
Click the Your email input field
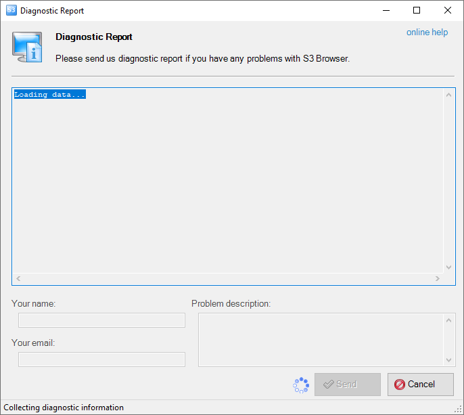(x=101, y=359)
